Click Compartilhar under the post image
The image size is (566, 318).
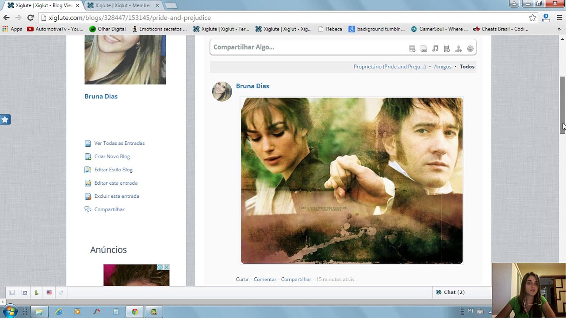tap(296, 279)
